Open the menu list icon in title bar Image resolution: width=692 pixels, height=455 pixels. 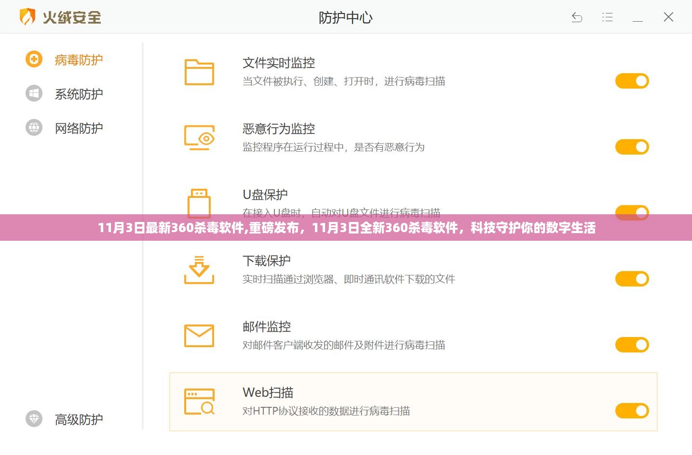608,17
